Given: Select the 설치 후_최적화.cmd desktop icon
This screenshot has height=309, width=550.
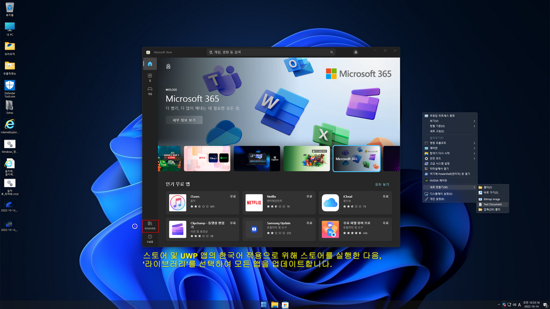Looking at the screenshot, I should (10, 187).
